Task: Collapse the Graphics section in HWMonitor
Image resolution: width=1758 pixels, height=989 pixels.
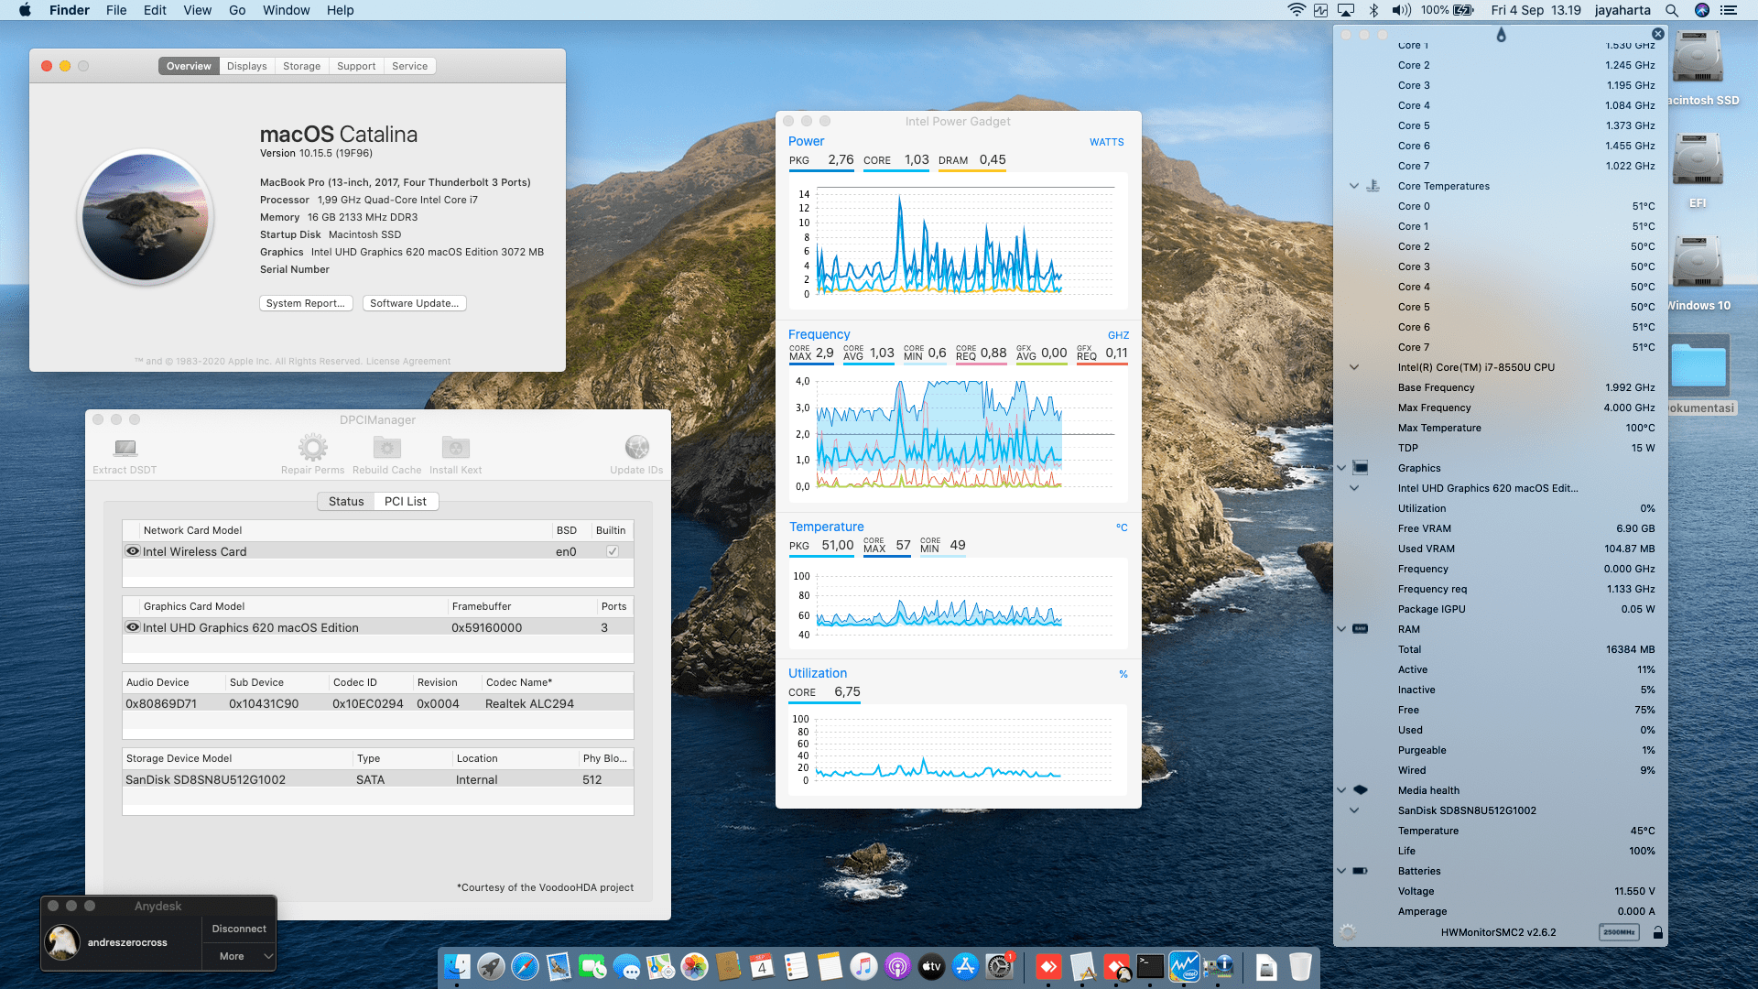Action: [x=1341, y=468]
